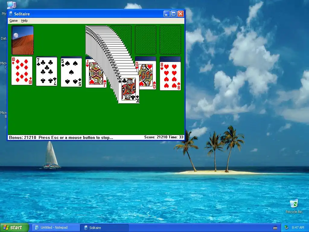Select the 5 of spades card
309x232 pixels.
[71, 72]
